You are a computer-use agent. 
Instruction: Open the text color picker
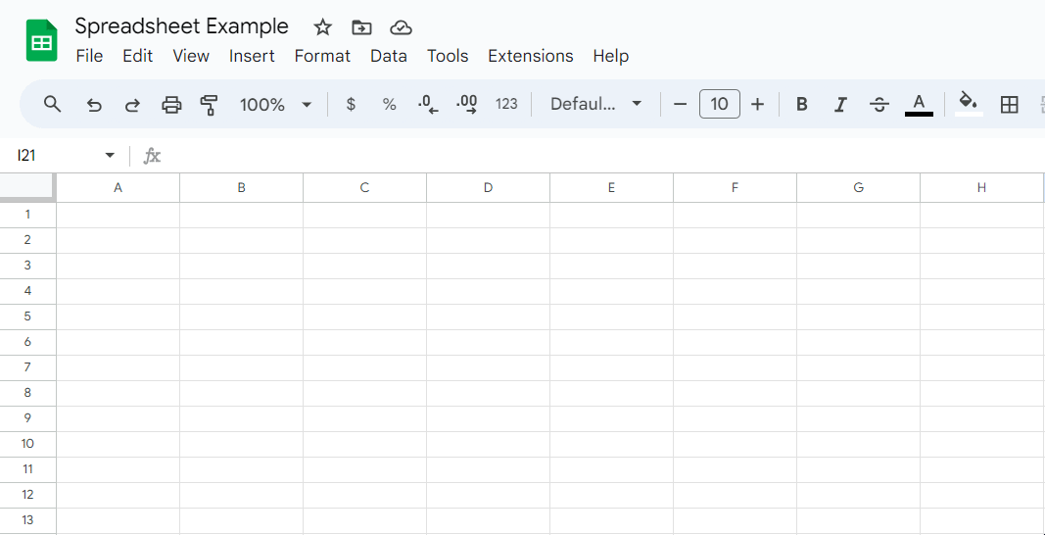(919, 105)
